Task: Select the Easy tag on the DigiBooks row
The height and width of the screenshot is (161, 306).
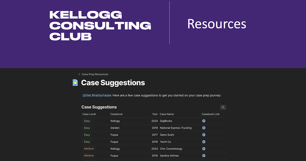Action: point(87,121)
